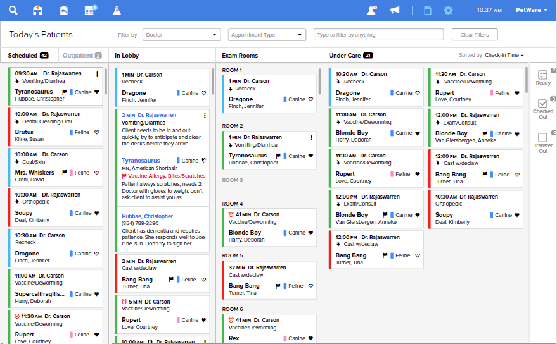This screenshot has width=557, height=344.
Task: Click the flag icon on Room 5 Bang Bang card
Action: click(x=278, y=286)
